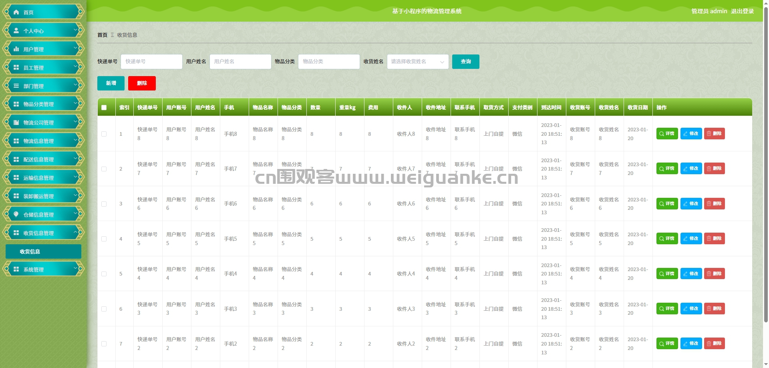
Task: Click the grid icon beside 收货信息管理
Action: click(16, 233)
